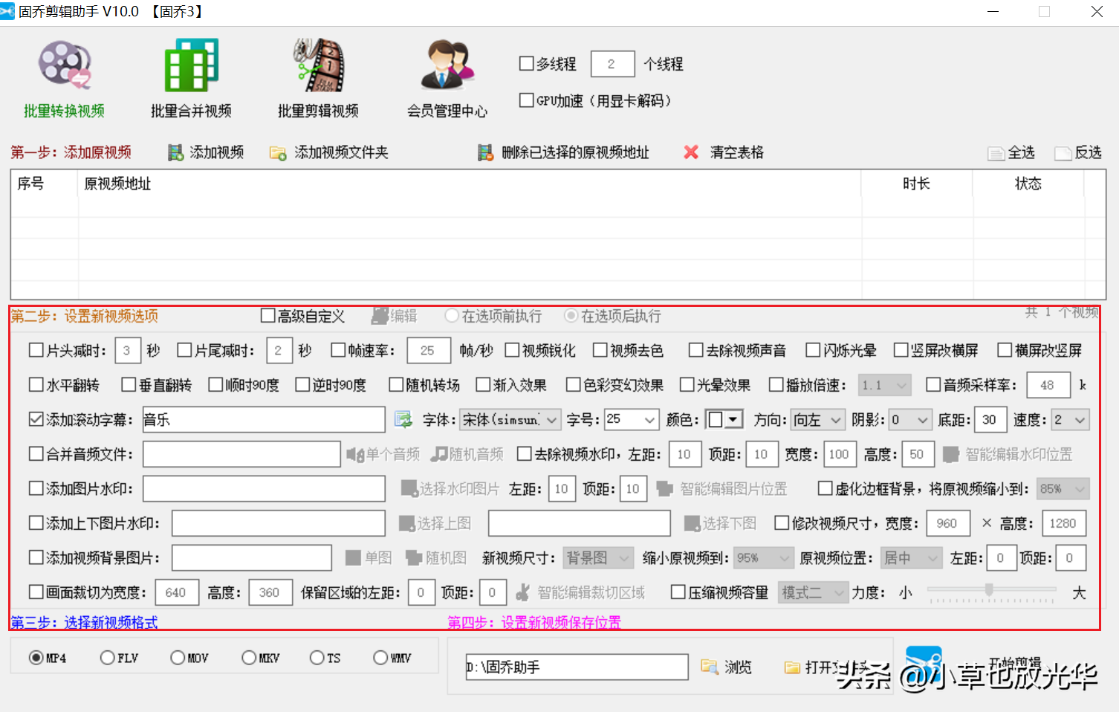Open the 批量转换视频 tool icon
This screenshot has width=1119, height=712.
[x=64, y=65]
